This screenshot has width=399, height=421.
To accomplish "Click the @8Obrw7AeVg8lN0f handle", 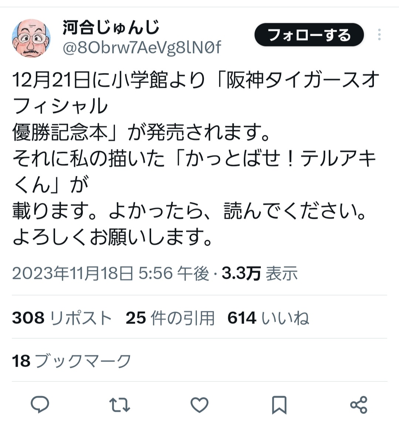I will 142,48.
